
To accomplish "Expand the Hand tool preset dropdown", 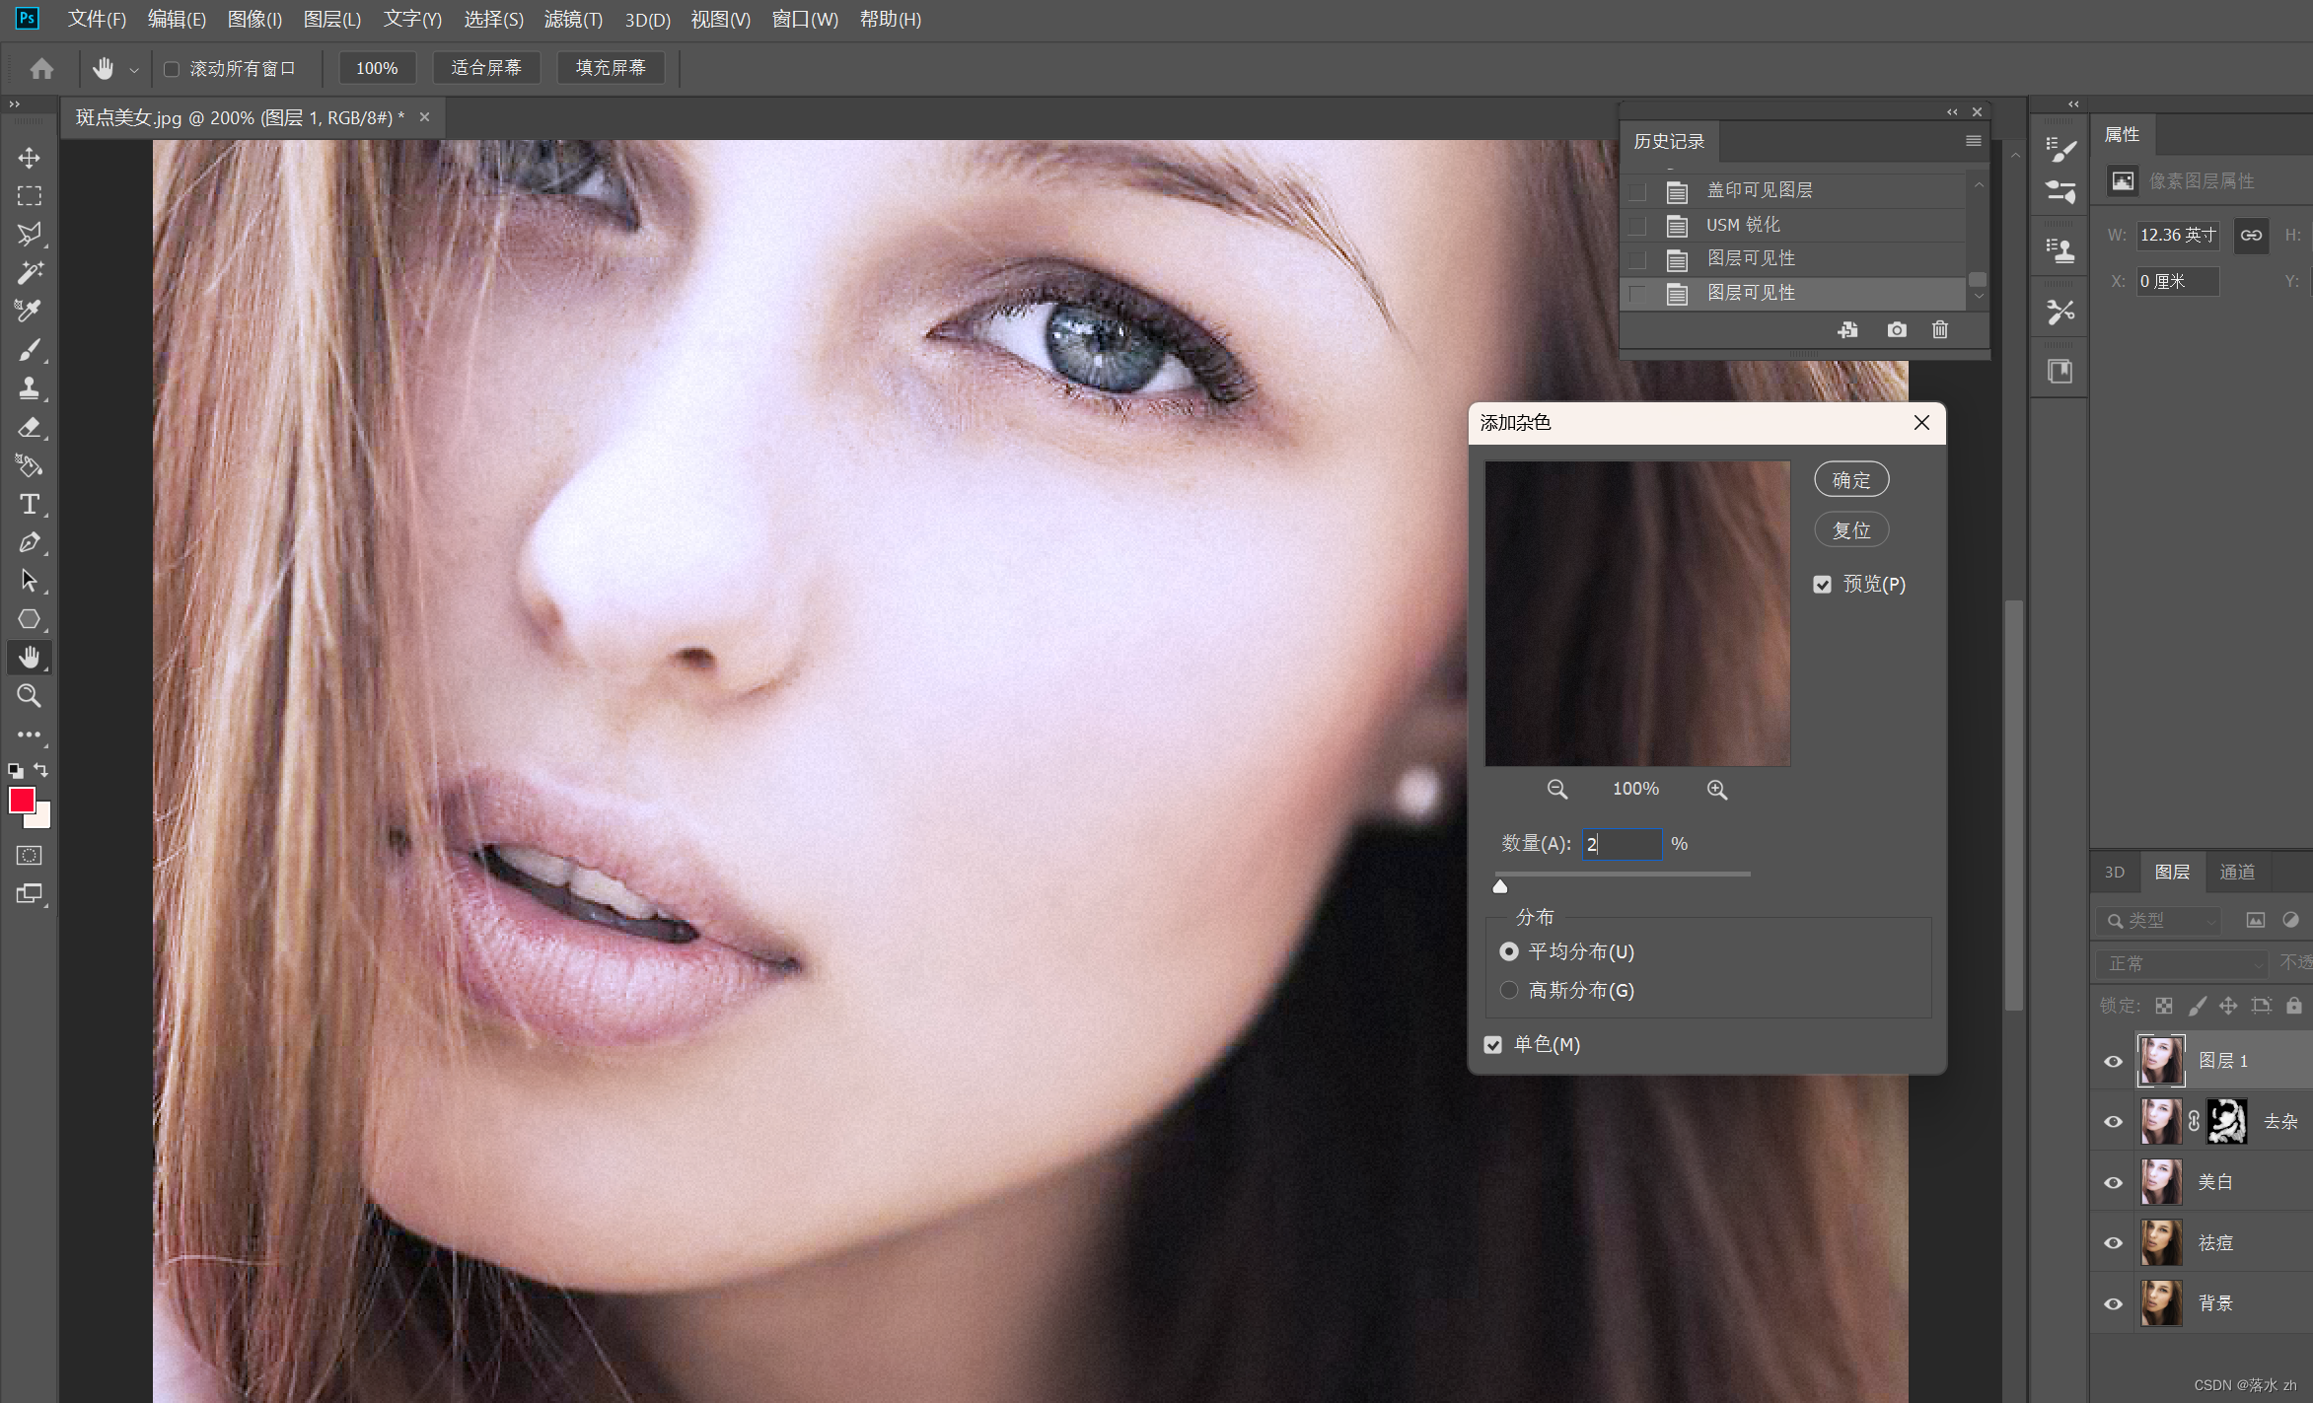I will (134, 69).
